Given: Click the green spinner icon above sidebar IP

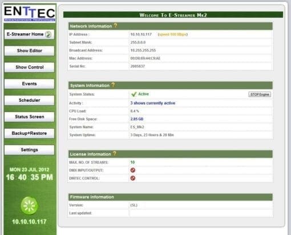Looking at the screenshot, I should click(29, 206).
